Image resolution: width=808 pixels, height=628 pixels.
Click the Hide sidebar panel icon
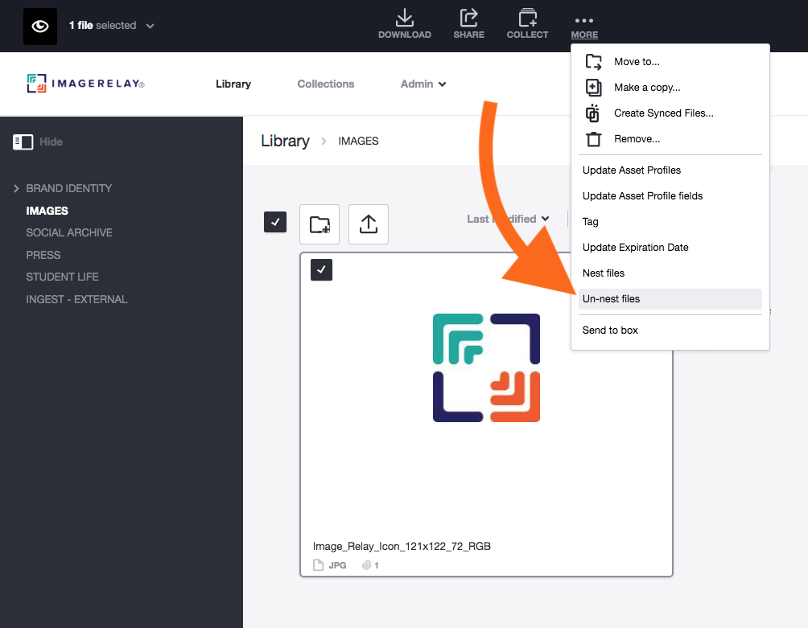pos(23,142)
